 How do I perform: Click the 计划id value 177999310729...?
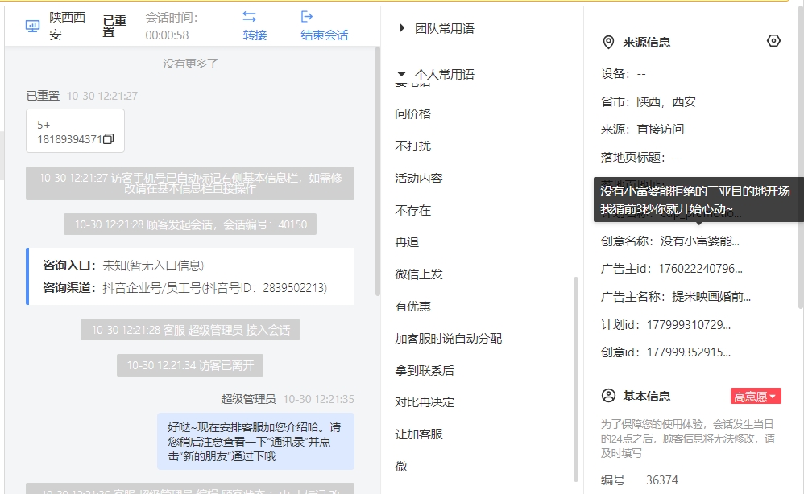coord(689,324)
